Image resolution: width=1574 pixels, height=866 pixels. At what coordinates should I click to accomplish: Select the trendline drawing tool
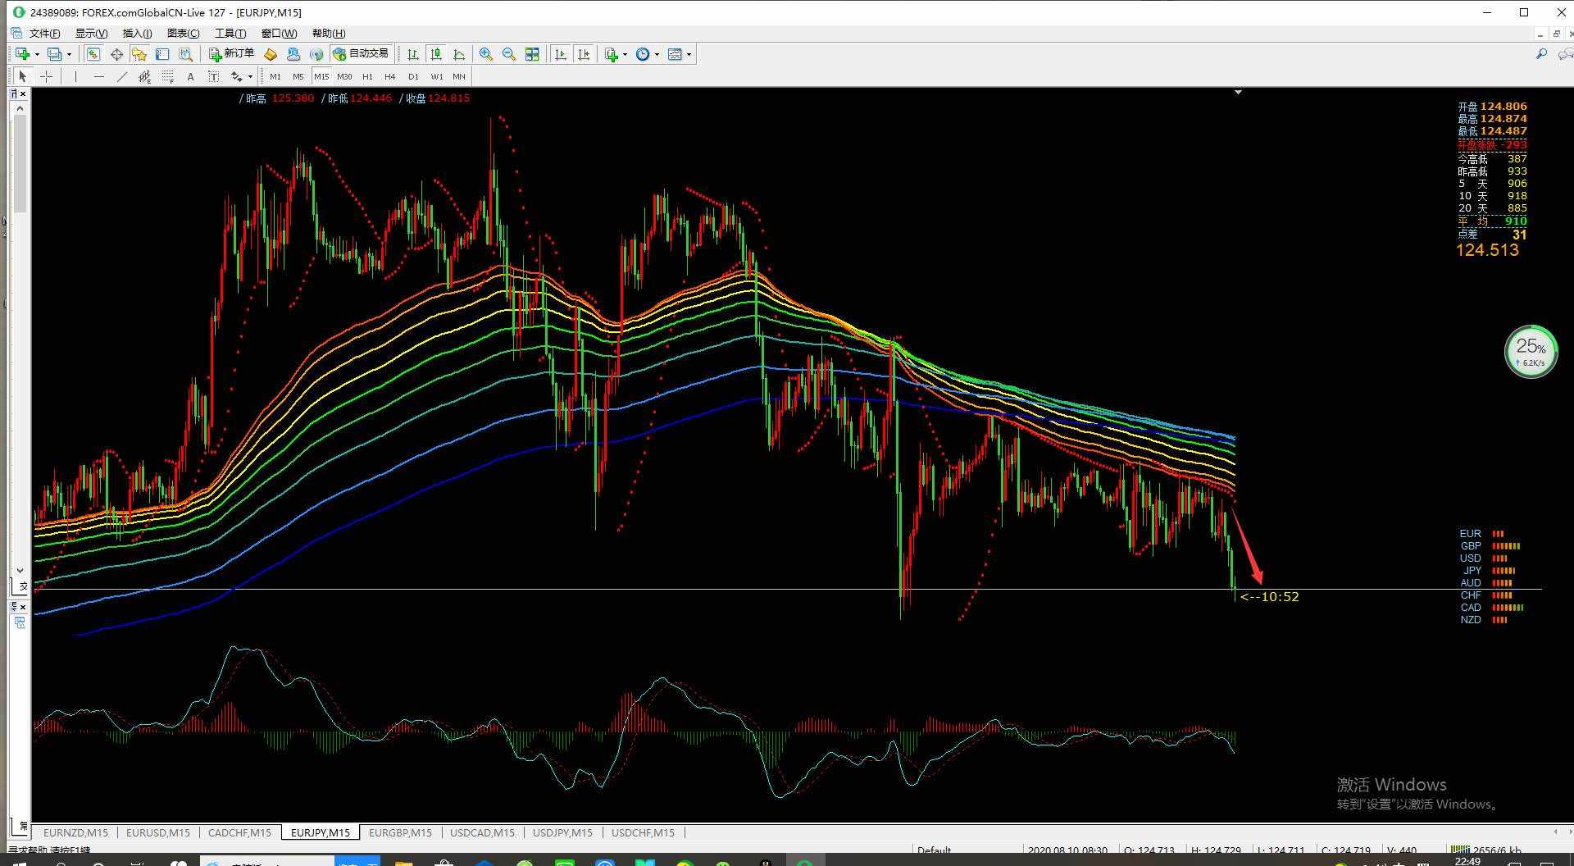click(x=121, y=76)
